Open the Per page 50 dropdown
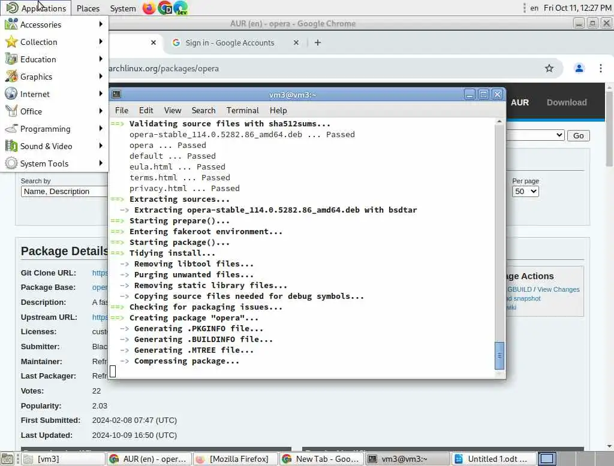The width and height of the screenshot is (614, 466). [x=525, y=191]
